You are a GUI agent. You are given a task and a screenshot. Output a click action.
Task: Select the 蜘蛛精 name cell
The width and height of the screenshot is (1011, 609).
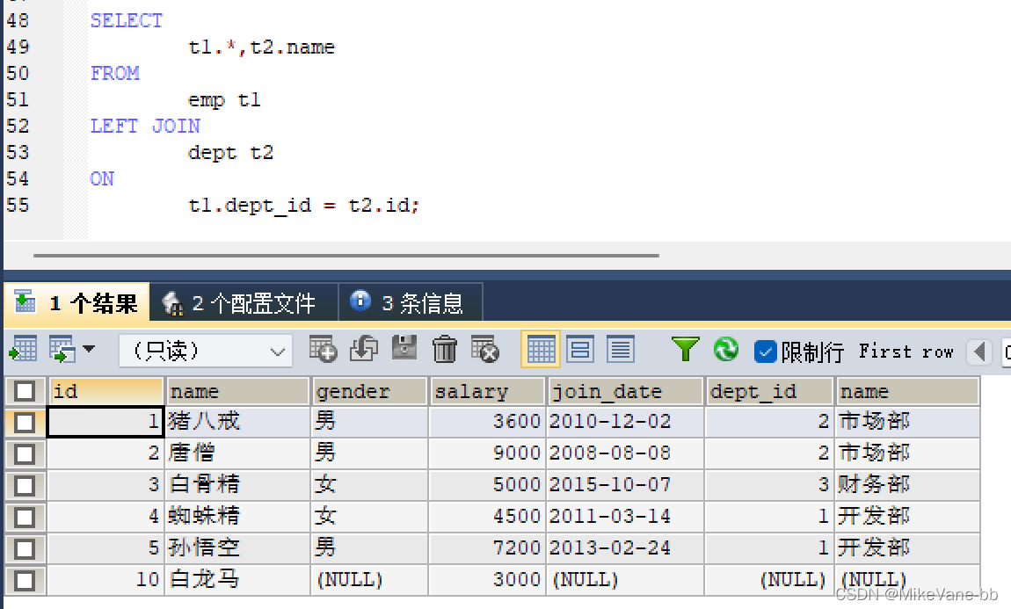(x=237, y=517)
